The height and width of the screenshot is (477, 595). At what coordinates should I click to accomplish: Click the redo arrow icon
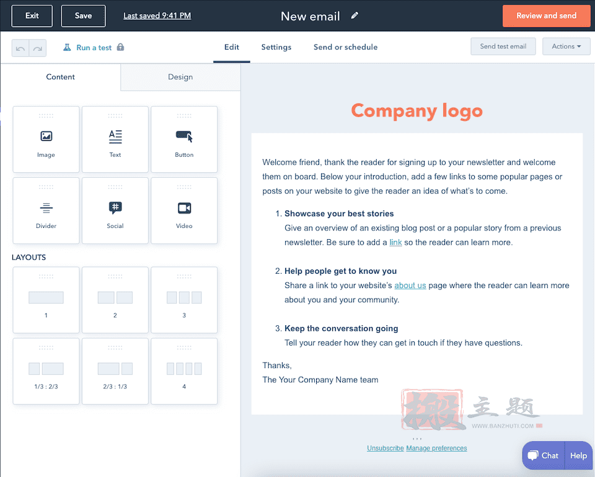(x=38, y=48)
